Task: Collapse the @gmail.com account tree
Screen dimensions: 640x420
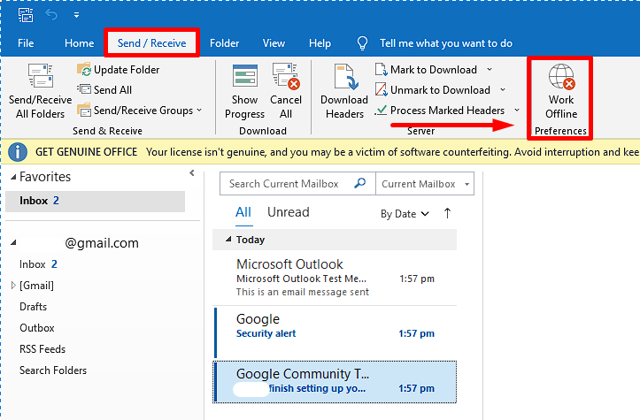Action: (13, 243)
